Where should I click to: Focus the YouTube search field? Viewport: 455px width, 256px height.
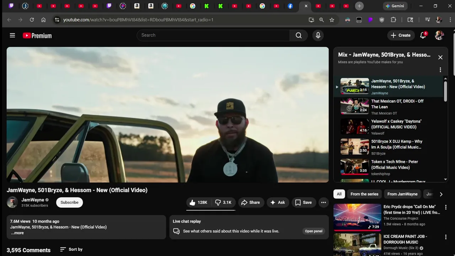[213, 35]
